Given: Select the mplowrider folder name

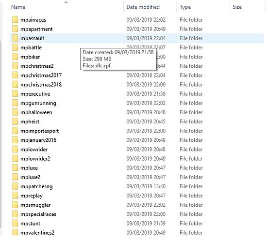Looking at the screenshot, I should [34, 150].
